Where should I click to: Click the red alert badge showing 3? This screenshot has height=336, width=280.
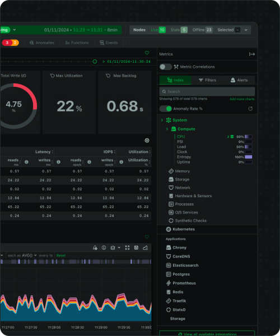pos(7,43)
